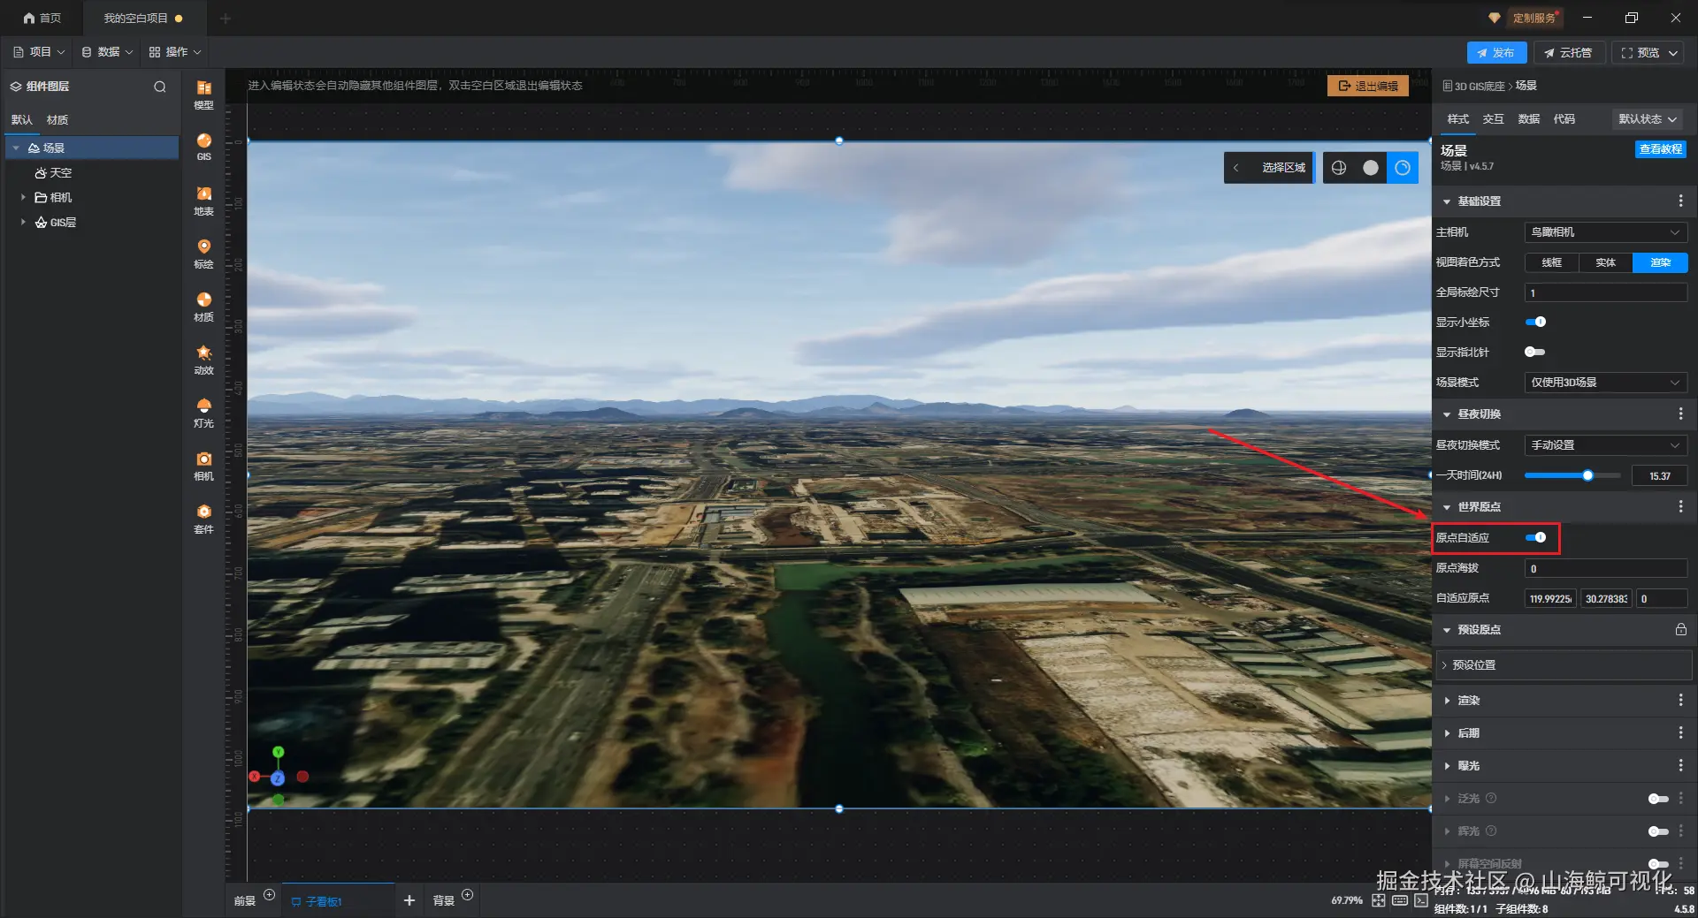Select solid sphere shading icon in viewport
Viewport: 1698px width, 918px height.
tap(1371, 168)
